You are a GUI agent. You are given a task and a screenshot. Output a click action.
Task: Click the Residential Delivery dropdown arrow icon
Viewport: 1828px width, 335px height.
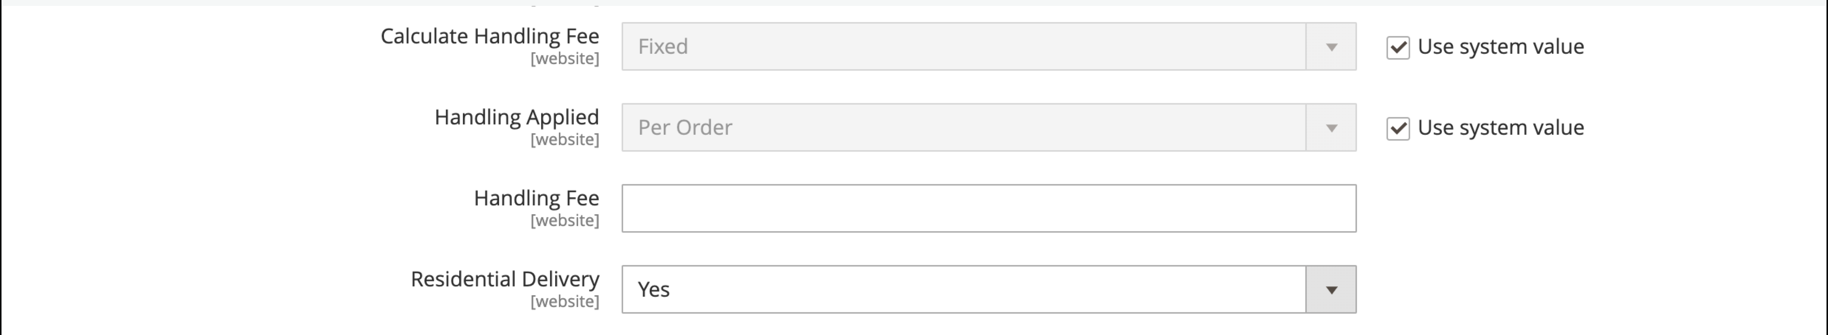pyautogui.click(x=1331, y=290)
